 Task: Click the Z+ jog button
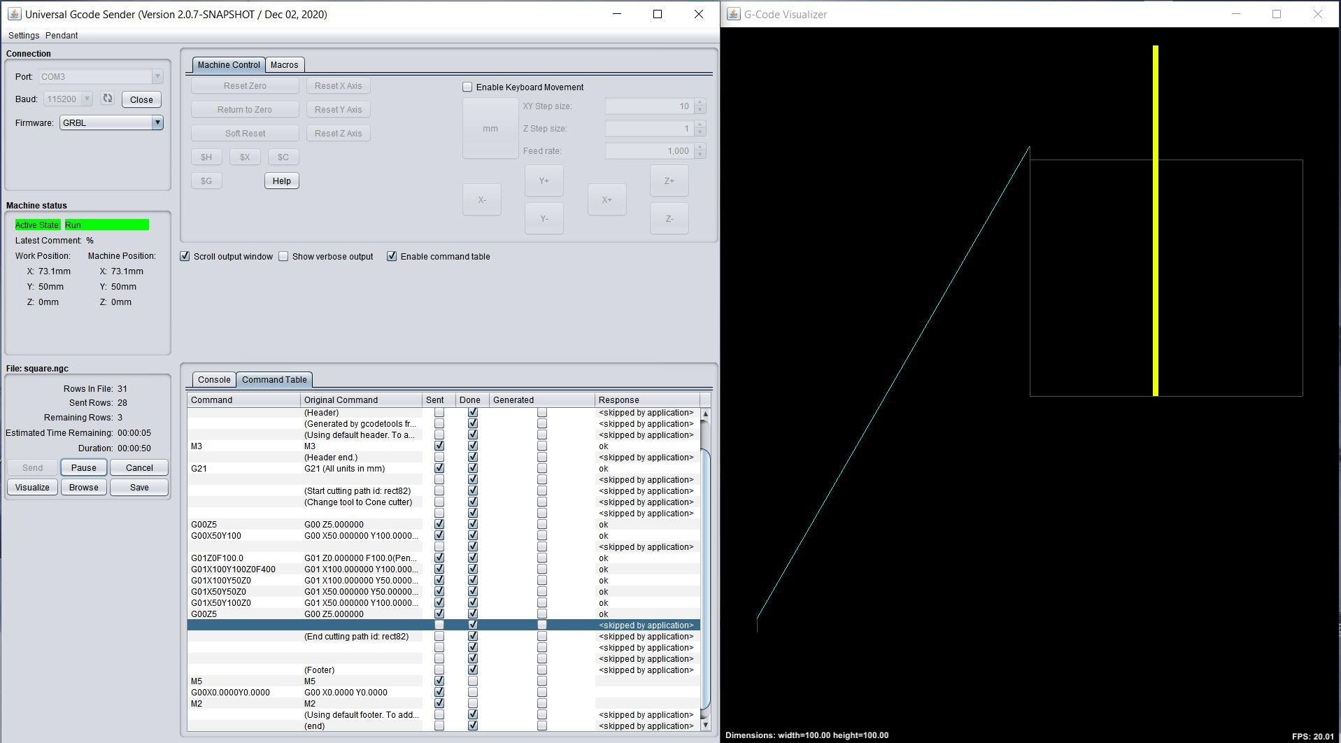pyautogui.click(x=669, y=181)
